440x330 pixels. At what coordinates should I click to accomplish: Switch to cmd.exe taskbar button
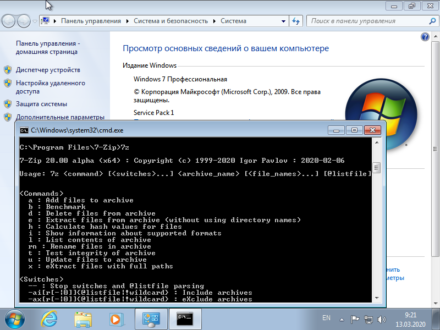[185, 319]
